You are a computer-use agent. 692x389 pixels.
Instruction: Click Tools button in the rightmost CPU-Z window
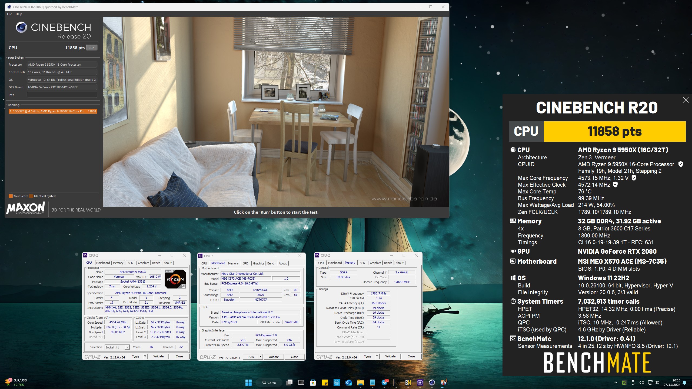[x=367, y=356]
